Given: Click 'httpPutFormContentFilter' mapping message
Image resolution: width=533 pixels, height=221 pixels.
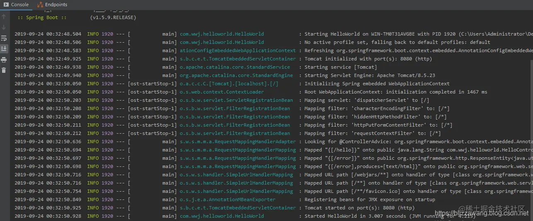Looking at the screenshot, I should pos(378,125).
